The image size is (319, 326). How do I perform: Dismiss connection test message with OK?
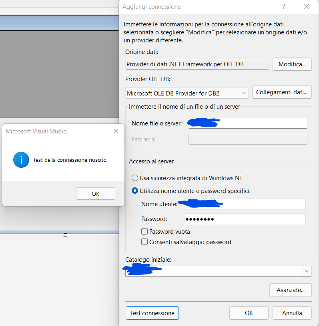click(95, 194)
